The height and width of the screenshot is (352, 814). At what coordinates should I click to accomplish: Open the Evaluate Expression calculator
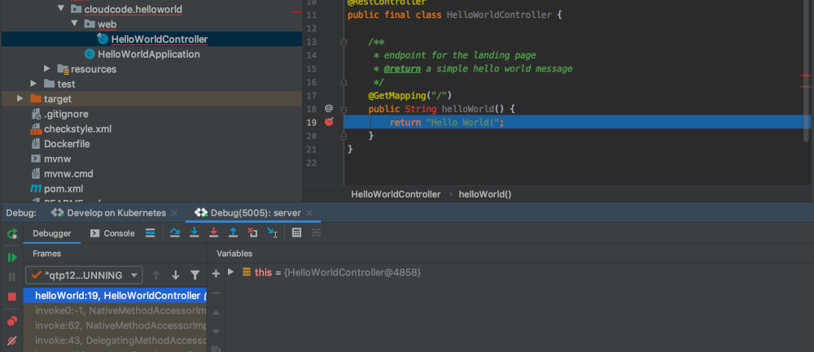tap(296, 233)
